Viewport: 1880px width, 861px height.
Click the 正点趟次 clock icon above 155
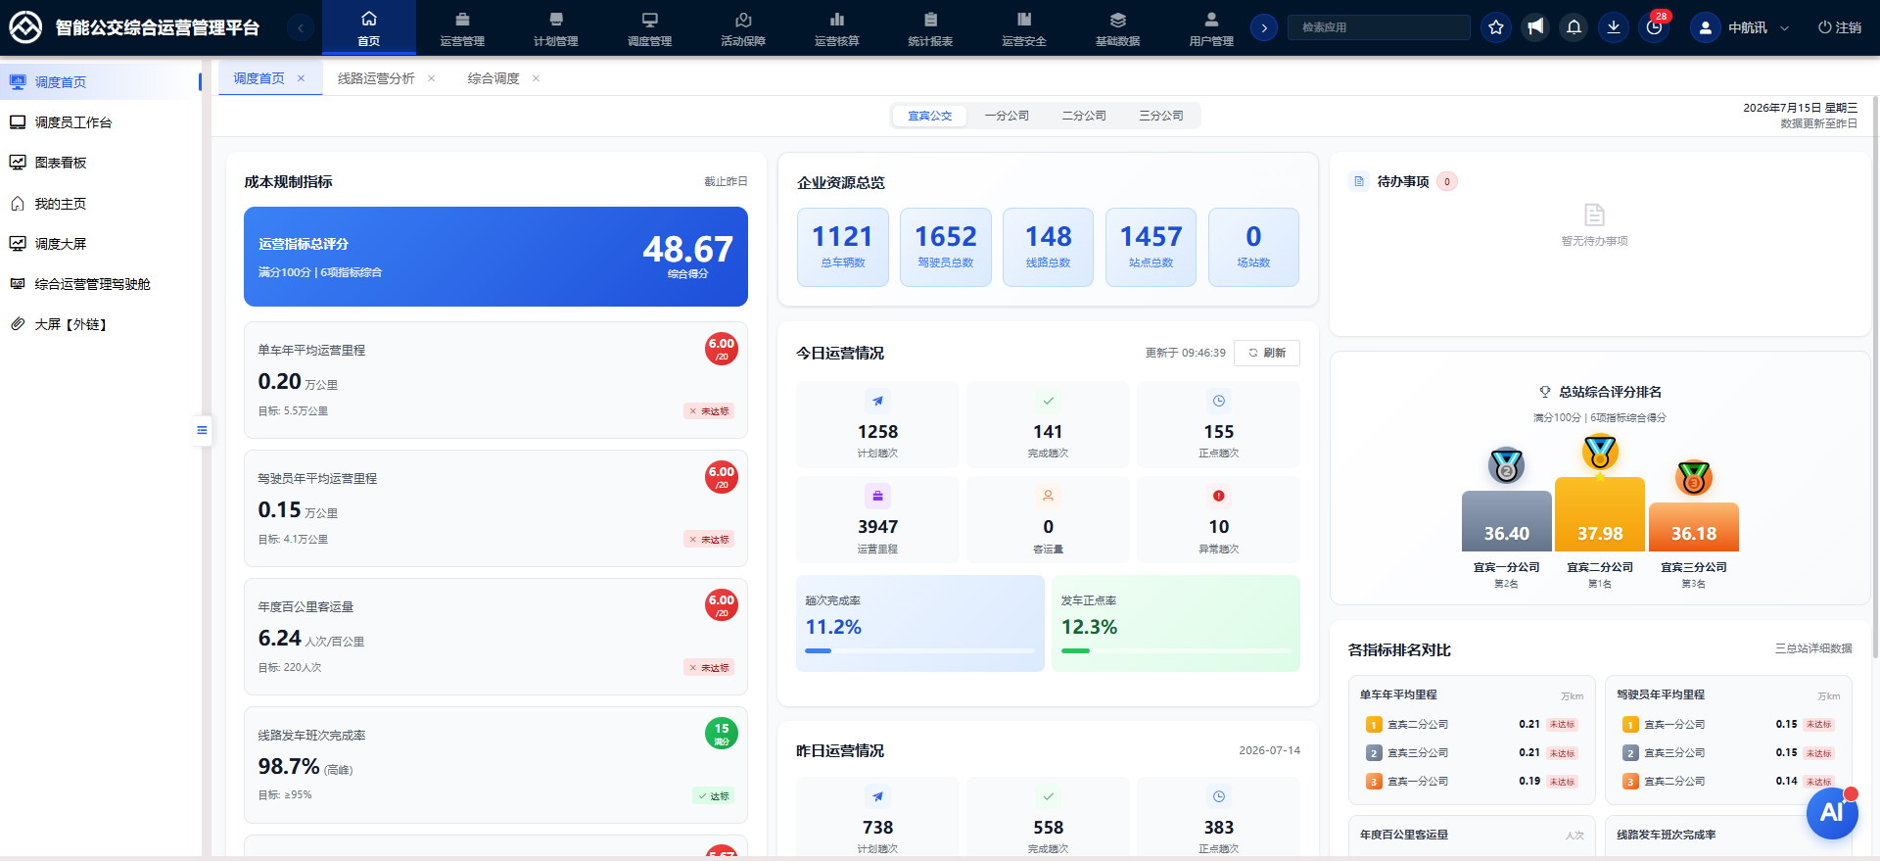(x=1219, y=401)
